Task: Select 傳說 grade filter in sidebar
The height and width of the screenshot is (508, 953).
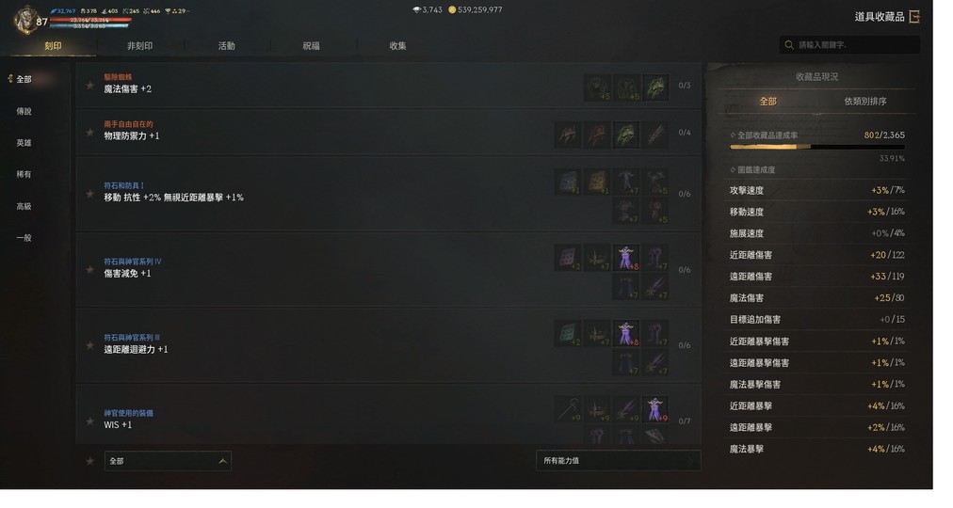Action: tap(24, 112)
